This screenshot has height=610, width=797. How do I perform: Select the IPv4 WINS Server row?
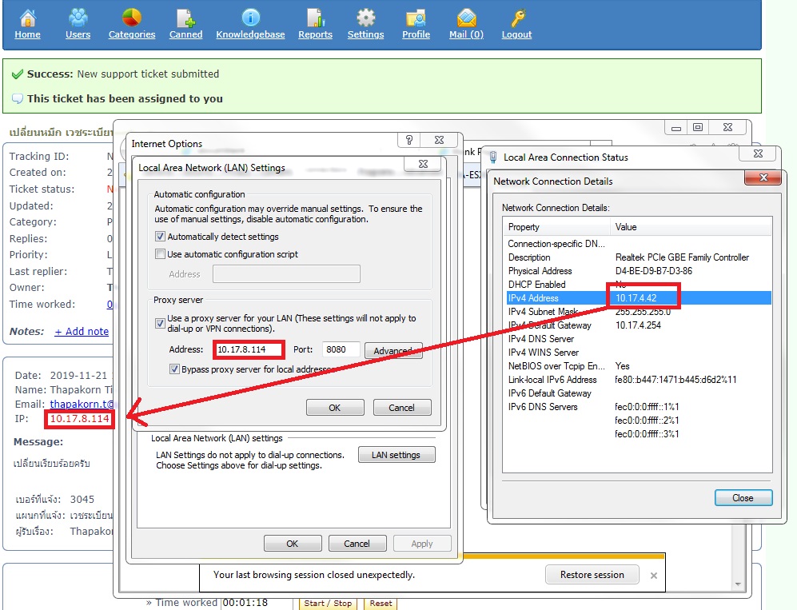pos(638,353)
